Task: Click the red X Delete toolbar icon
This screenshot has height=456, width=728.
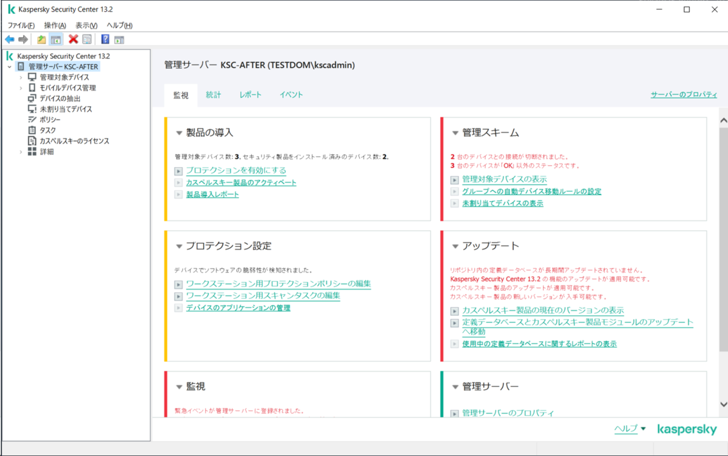Action: click(73, 39)
